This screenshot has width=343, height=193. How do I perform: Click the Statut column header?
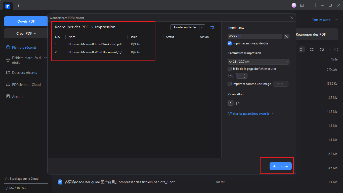point(170,37)
